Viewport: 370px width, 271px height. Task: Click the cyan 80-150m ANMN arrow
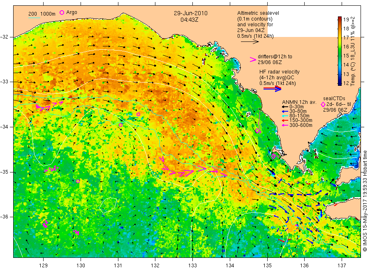tap(285, 116)
